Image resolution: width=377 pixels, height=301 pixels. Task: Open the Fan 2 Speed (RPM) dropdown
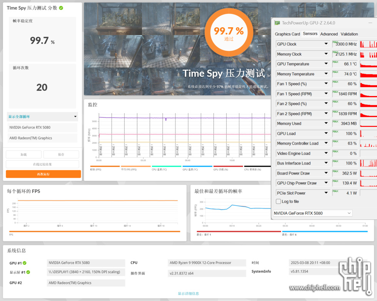326,113
